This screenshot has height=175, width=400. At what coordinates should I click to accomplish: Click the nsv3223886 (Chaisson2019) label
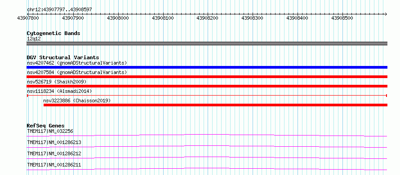(x=77, y=101)
